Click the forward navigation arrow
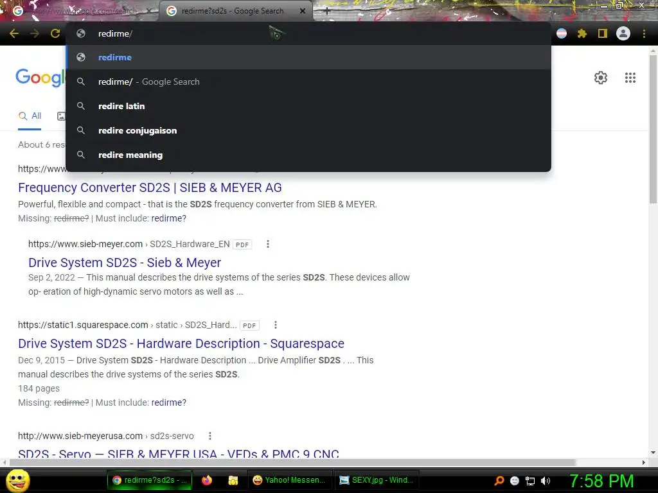 (x=35, y=33)
